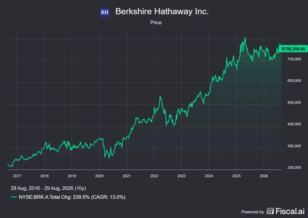Image resolution: width=308 pixels, height=218 pixels.
Task: Click the 2022 x-axis label
Action: (154, 176)
